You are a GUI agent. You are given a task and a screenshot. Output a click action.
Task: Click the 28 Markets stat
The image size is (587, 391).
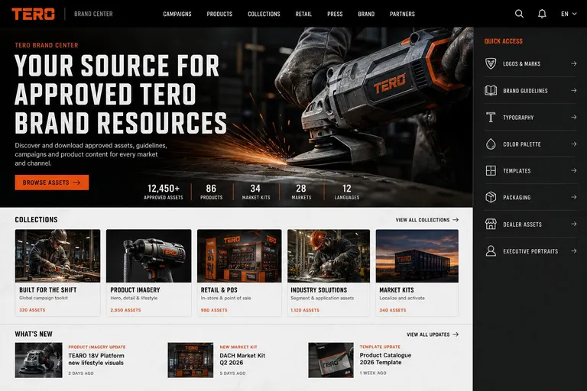tap(301, 192)
